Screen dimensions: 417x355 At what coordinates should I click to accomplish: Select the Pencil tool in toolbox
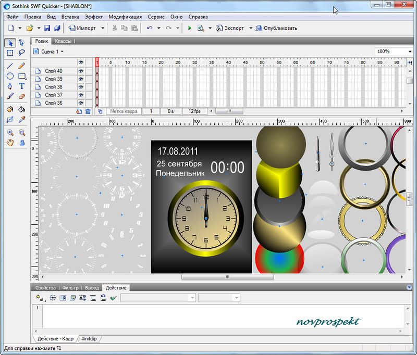point(22,66)
